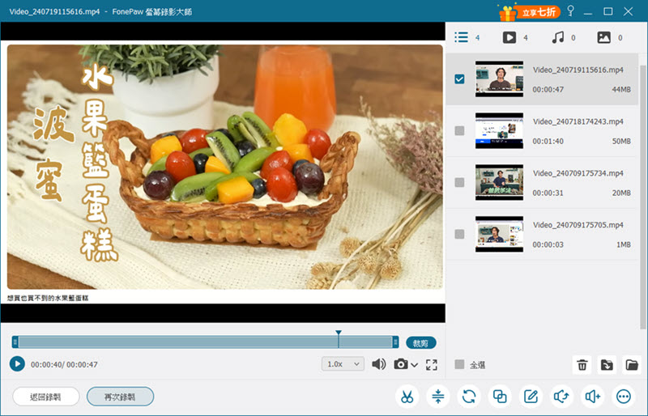Viewport: 648px width, 416px height.
Task: Click the Video_240718174243.mp4 file name
Action: [x=578, y=121]
